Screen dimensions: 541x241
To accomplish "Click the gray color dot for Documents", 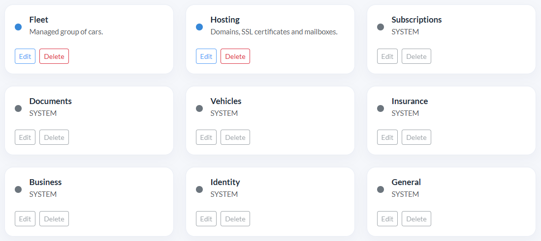I will pos(18,108).
